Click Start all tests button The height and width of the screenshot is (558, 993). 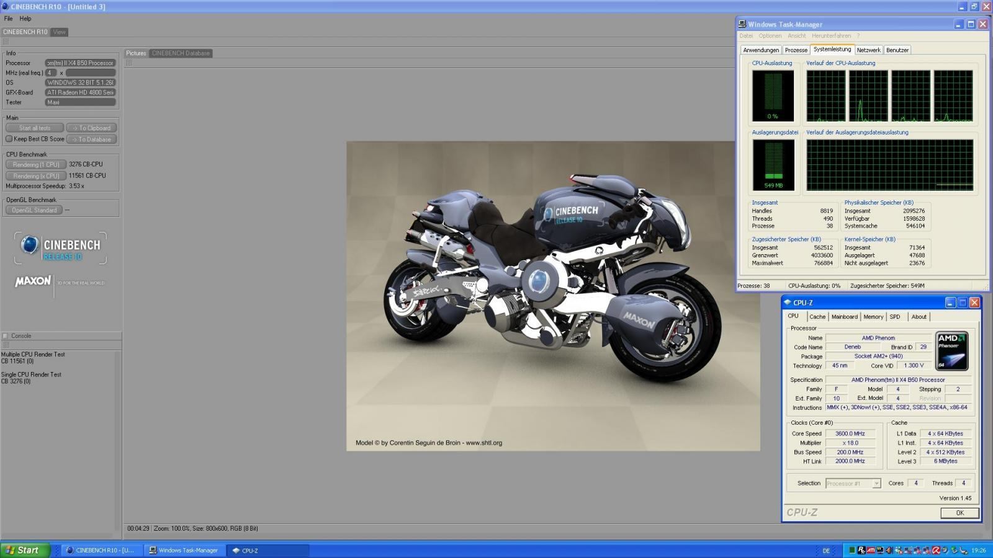click(x=35, y=128)
